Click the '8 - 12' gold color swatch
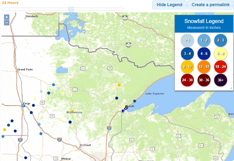The height and width of the screenshot is (161, 234). pos(187,67)
